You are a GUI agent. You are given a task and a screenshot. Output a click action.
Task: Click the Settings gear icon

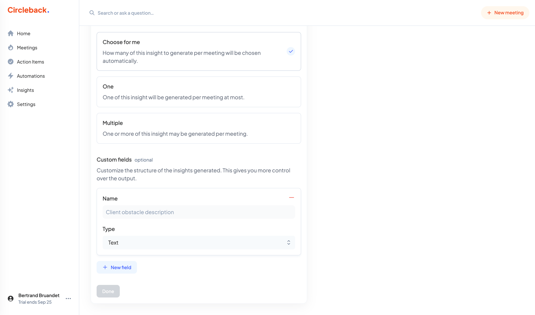point(11,104)
